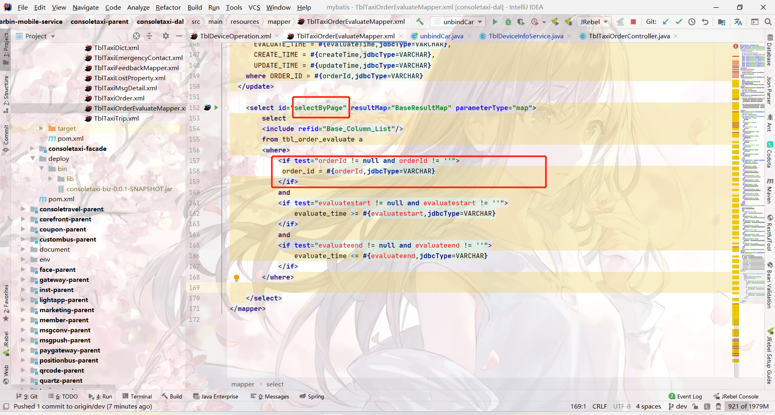
Task: Click the memory usage indicator 921 of 1979M
Action: tap(748, 407)
